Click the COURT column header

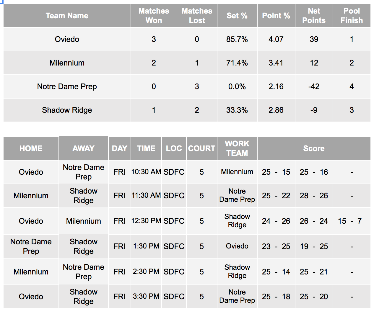point(201,148)
